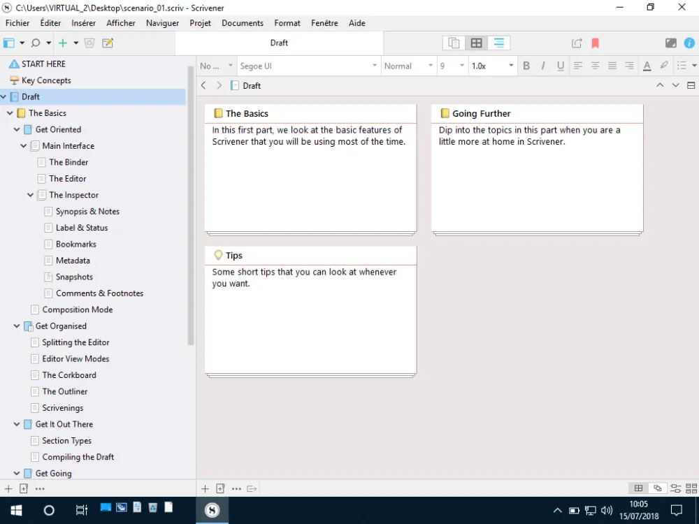699x524 pixels.
Task: Go to previous document up arrow
Action: click(x=660, y=85)
